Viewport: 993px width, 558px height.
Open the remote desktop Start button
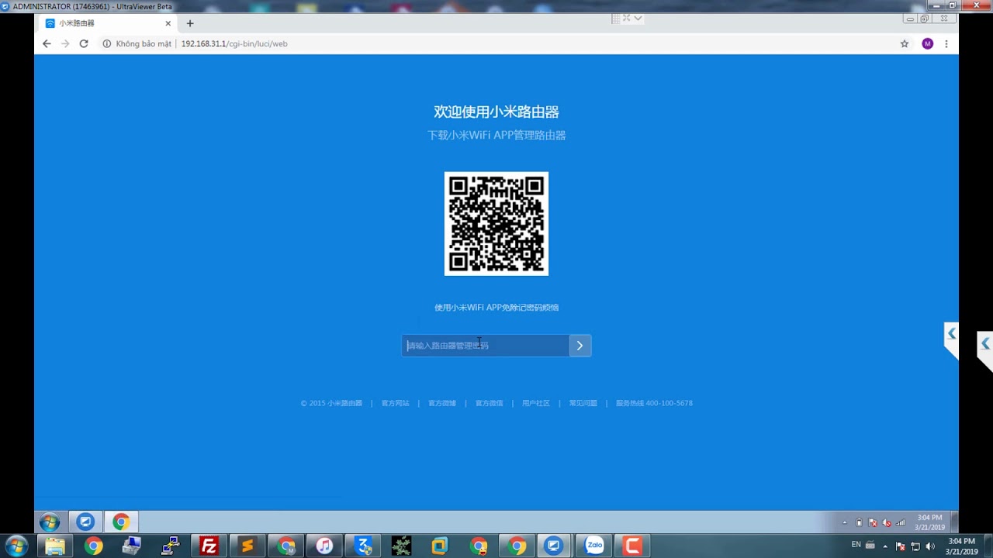[49, 522]
